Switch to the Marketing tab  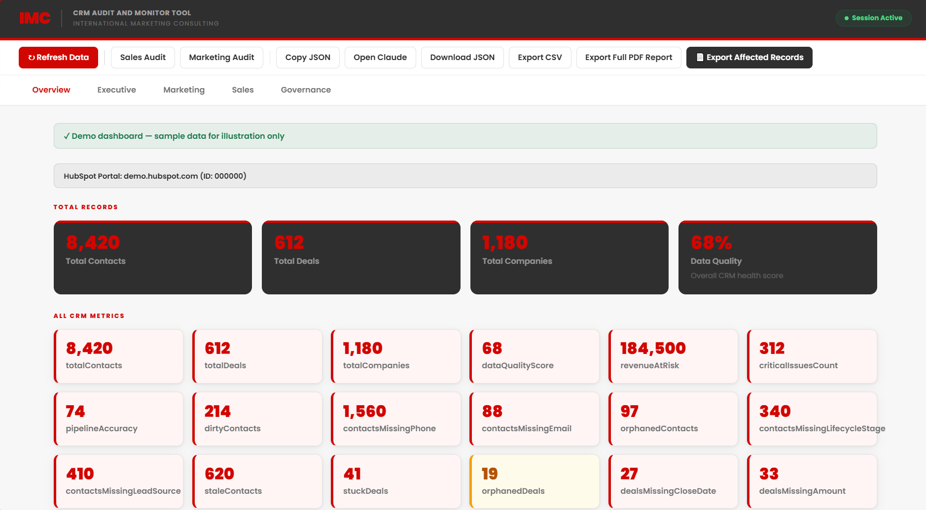(184, 90)
